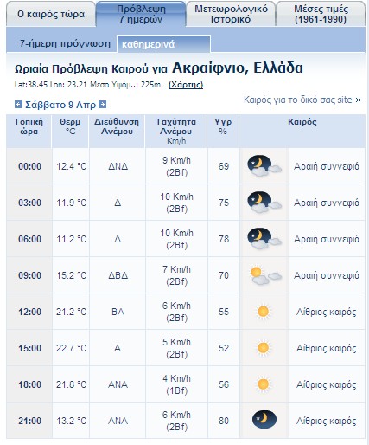
Task: Click the 15:00 sunny weather icon
Action: 263,348
